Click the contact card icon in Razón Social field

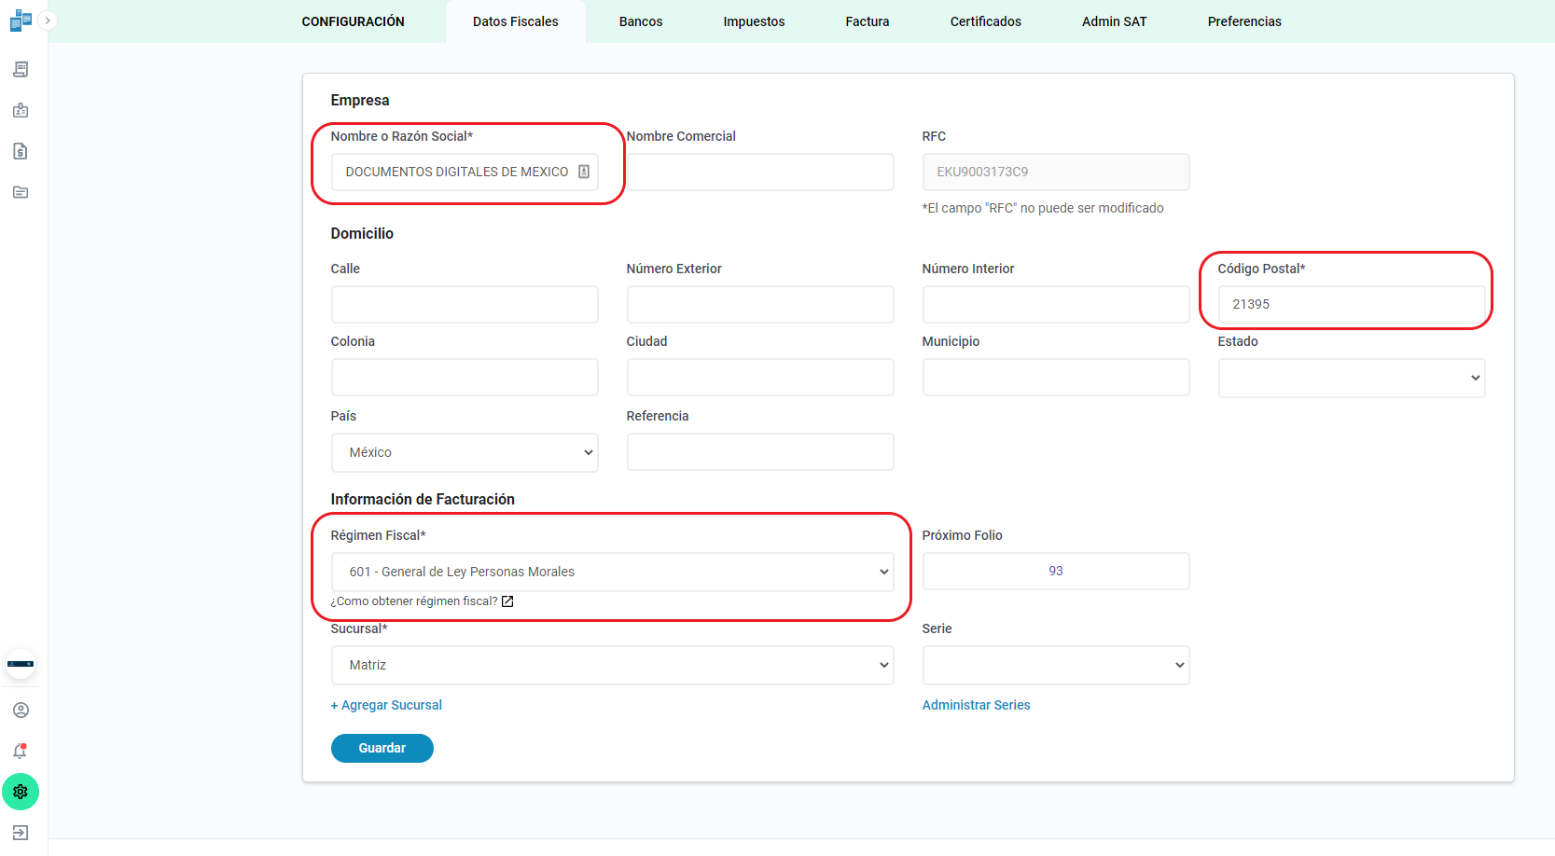click(584, 172)
